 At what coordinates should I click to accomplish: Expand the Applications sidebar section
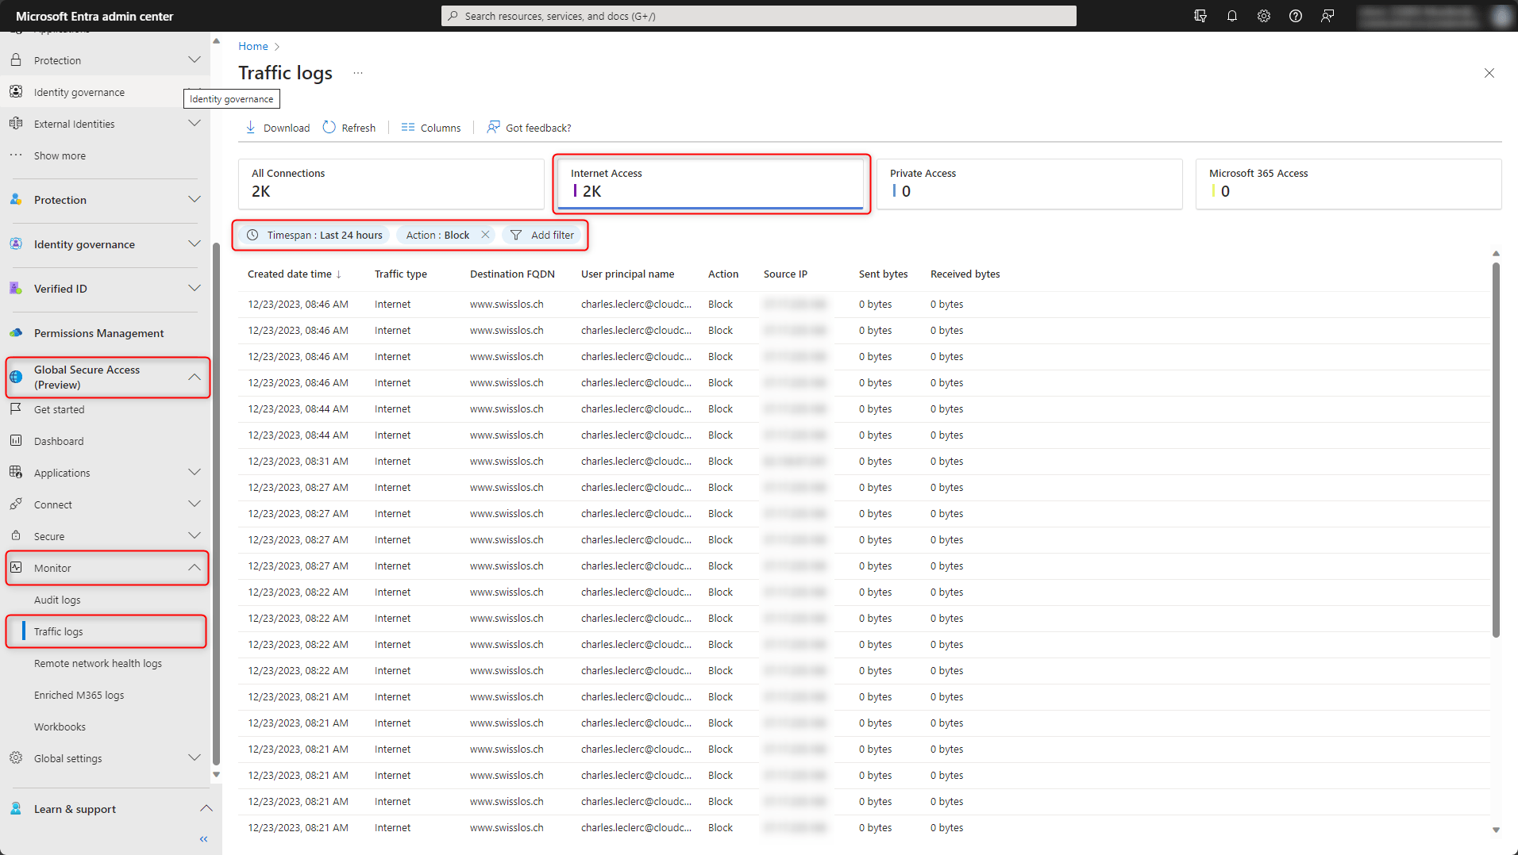click(195, 472)
